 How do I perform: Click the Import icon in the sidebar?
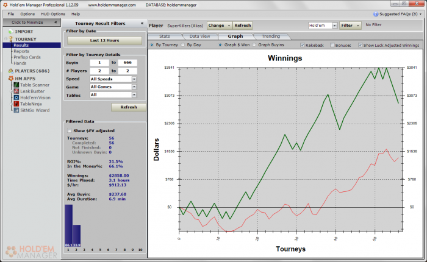[10, 32]
